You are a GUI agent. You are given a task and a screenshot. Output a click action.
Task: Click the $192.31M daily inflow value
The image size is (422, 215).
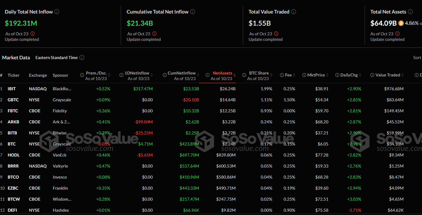pyautogui.click(x=21, y=23)
